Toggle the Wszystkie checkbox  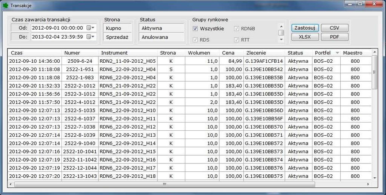tap(195, 29)
